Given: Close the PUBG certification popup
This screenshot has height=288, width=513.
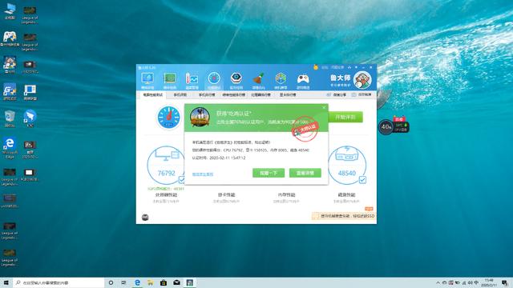Looking at the screenshot, I should pyautogui.click(x=324, y=107).
